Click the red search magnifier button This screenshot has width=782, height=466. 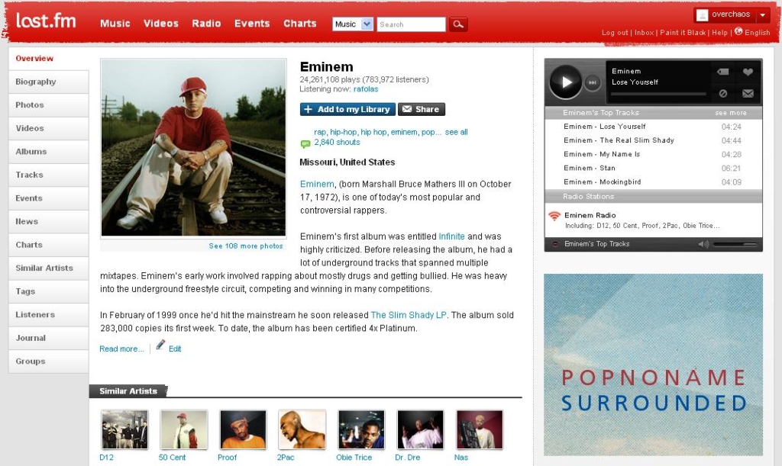(458, 24)
